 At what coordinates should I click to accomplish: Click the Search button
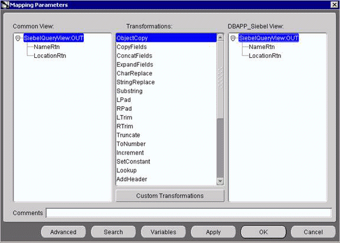point(113,232)
